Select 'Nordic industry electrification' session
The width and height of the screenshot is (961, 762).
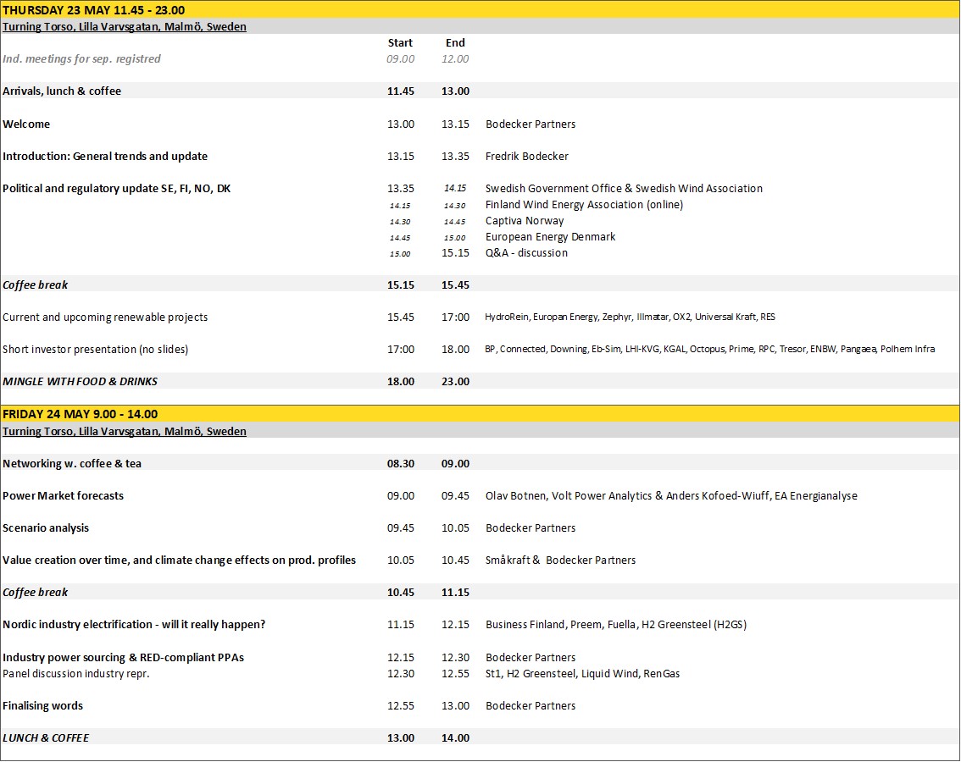[134, 624]
